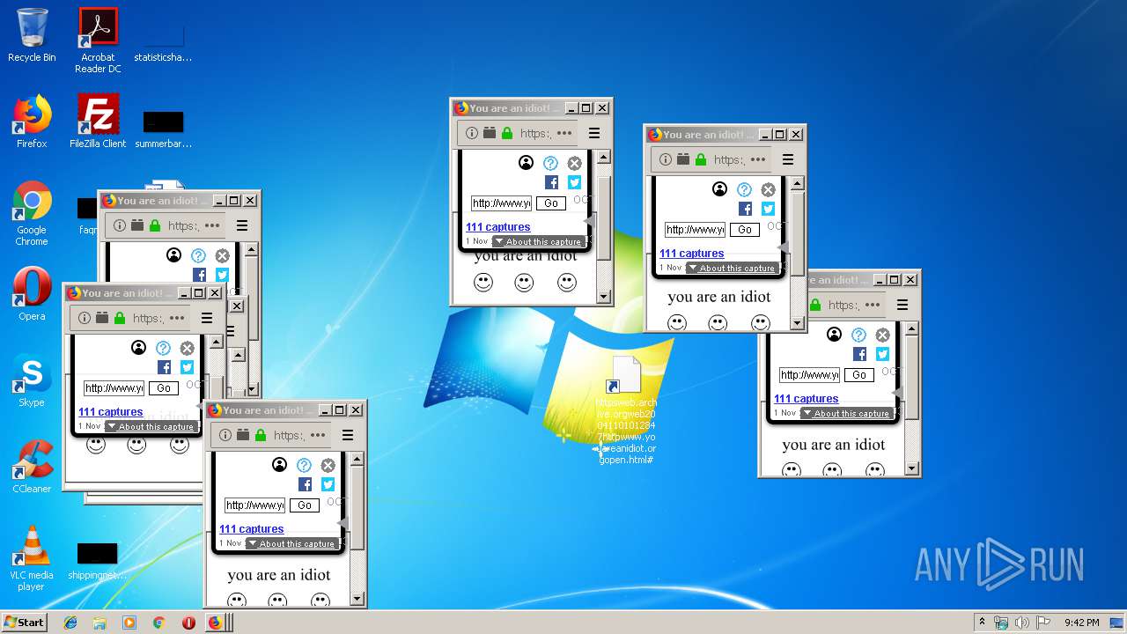1127x634 pixels.
Task: Open 111 captures link in rightmost window
Action: [x=806, y=399]
